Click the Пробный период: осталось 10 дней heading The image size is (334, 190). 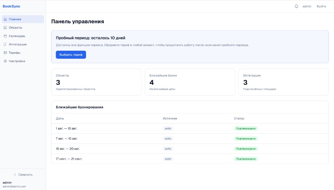(91, 38)
